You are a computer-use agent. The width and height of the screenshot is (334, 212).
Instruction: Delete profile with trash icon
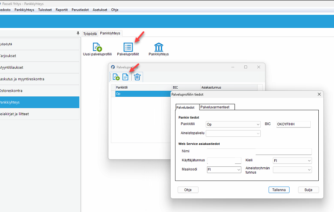(137, 77)
